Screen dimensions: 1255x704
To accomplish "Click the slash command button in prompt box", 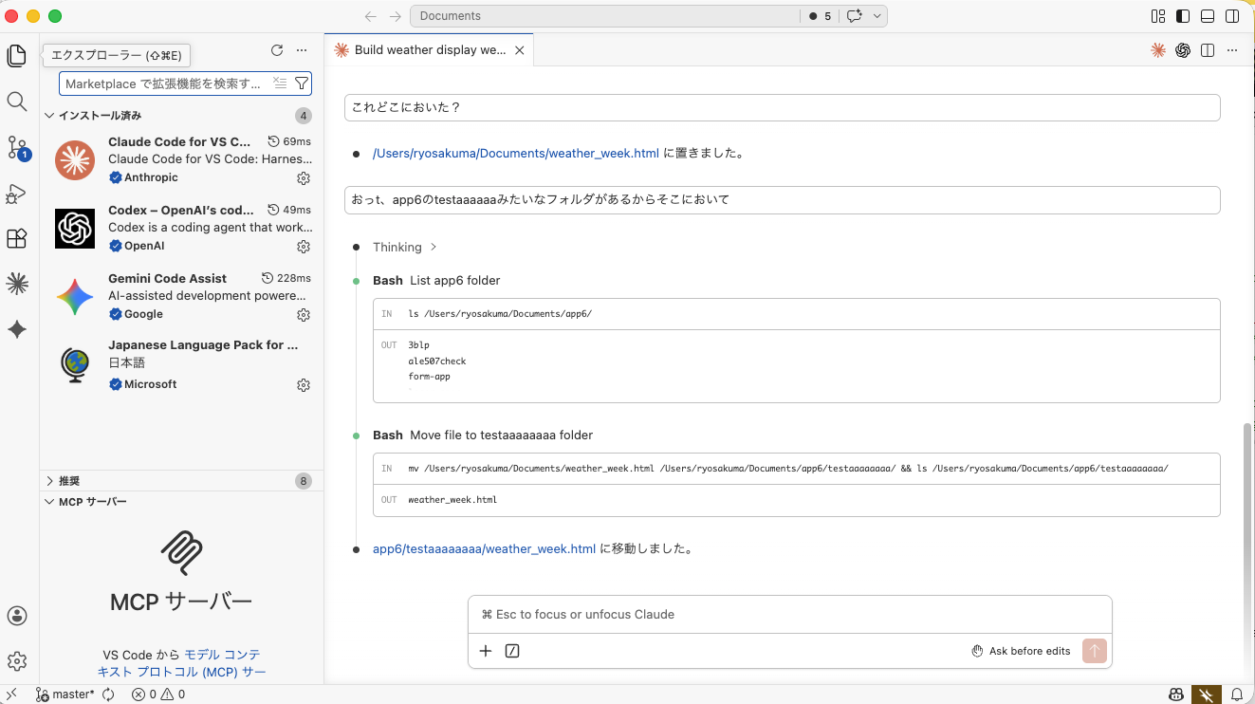I will coord(512,651).
